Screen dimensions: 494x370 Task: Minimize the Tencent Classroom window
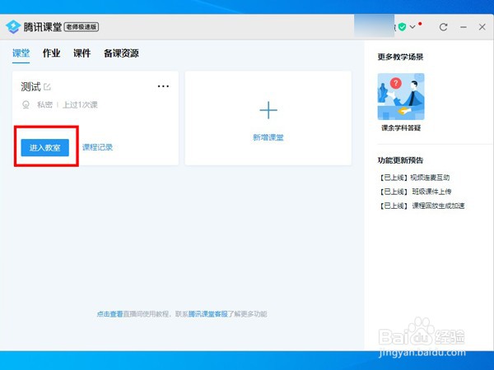463,27
